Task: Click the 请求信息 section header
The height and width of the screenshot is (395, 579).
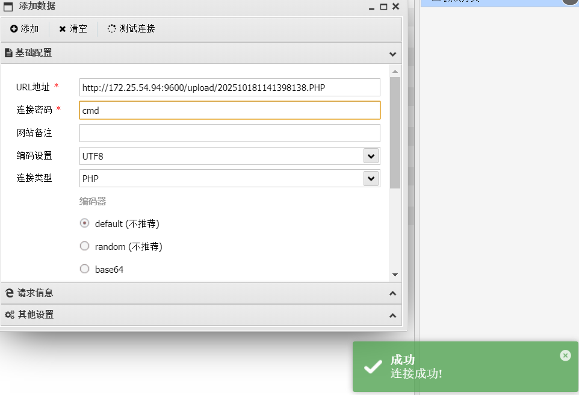Action: 201,293
